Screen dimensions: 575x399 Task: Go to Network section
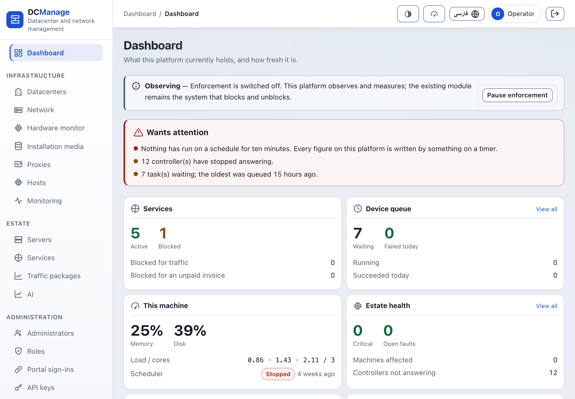click(56, 110)
